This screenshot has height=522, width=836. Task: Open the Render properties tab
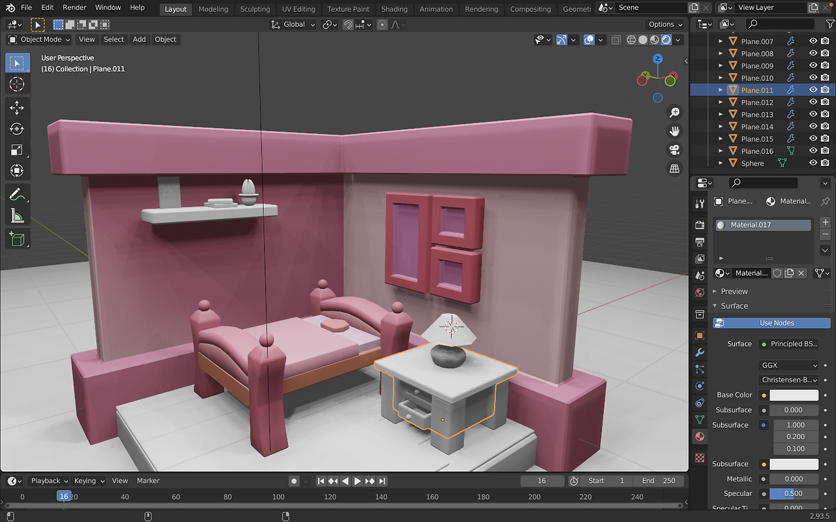tap(699, 225)
